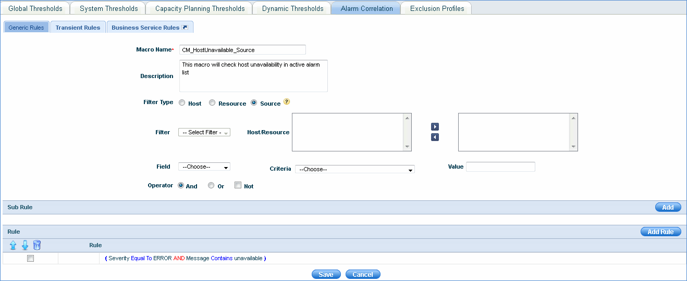Click the move rule down arrow icon

24,245
